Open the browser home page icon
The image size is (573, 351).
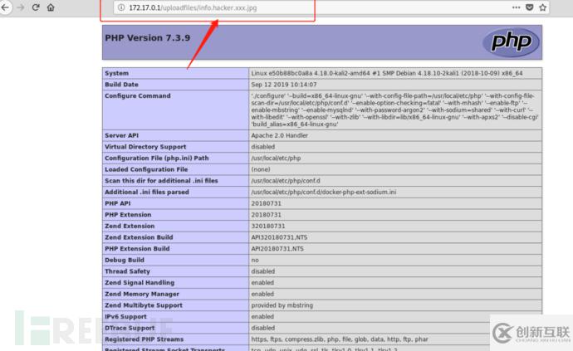51,7
